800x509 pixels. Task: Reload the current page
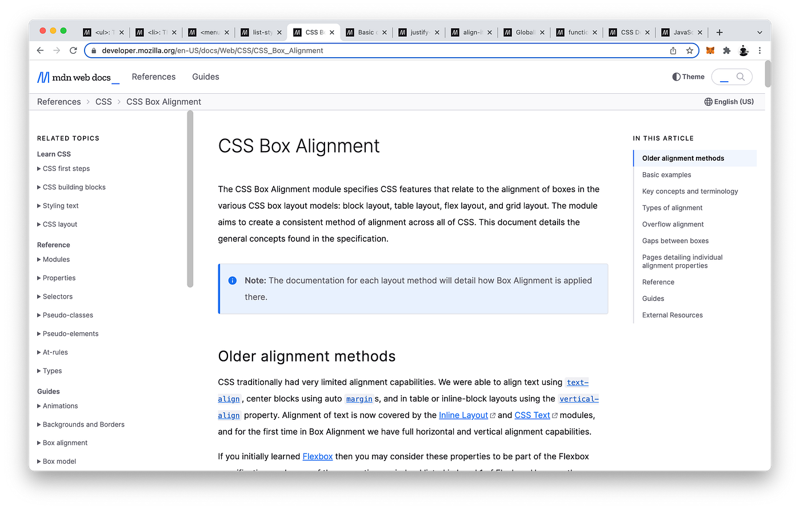73,50
